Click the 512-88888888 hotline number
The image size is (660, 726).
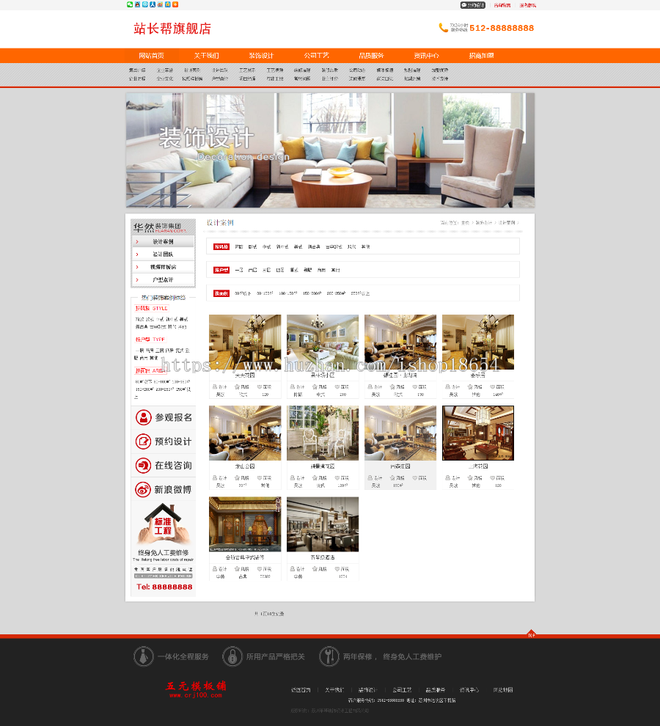pyautogui.click(x=502, y=28)
